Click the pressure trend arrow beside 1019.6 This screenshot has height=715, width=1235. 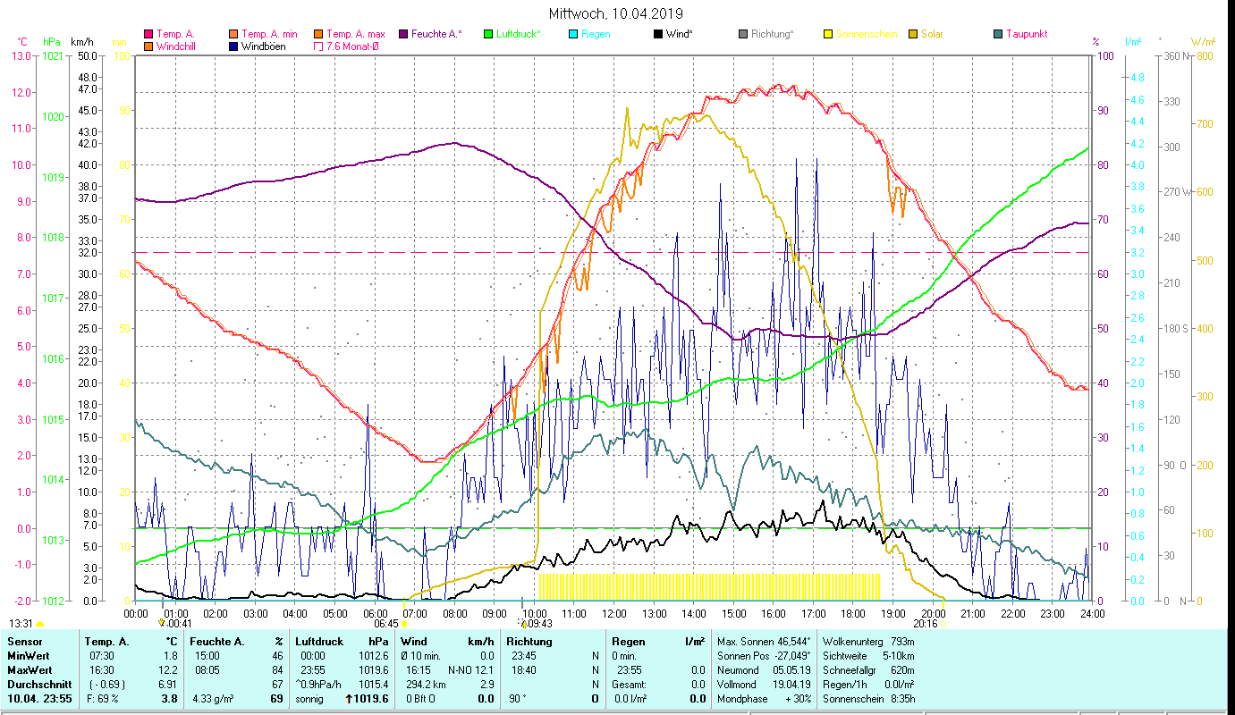[x=349, y=699]
